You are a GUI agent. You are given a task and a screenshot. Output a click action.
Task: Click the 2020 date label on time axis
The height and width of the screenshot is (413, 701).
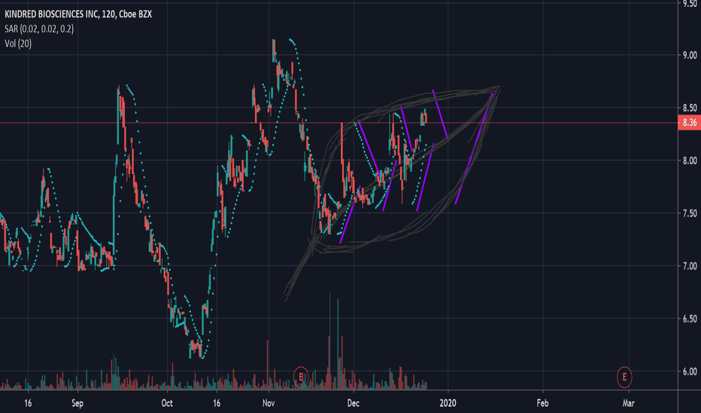(448, 403)
